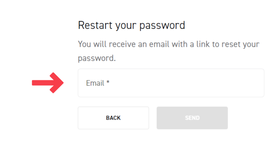Viewport: 273px width, 146px height.
Task: Place the cursor in empty Email box area
Action: pos(186,83)
